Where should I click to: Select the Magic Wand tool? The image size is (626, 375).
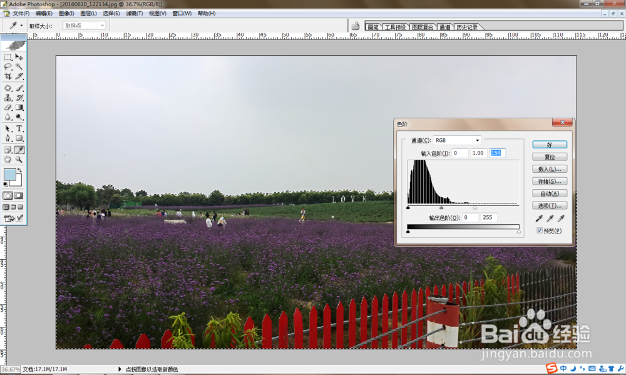pos(19,67)
